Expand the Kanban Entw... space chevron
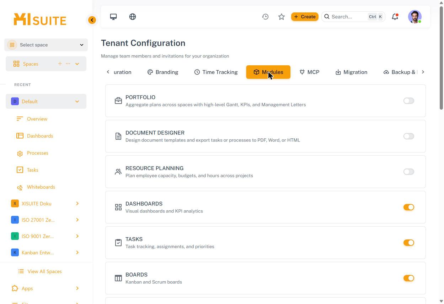Image resolution: width=444 pixels, height=304 pixels. (77, 253)
